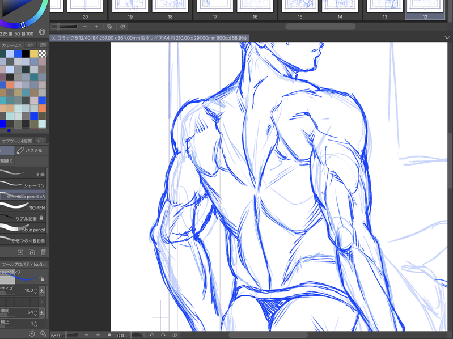This screenshot has height=339, width=453.
Task: Toggle brush size pressure dynamics button
Action: click(x=41, y=290)
